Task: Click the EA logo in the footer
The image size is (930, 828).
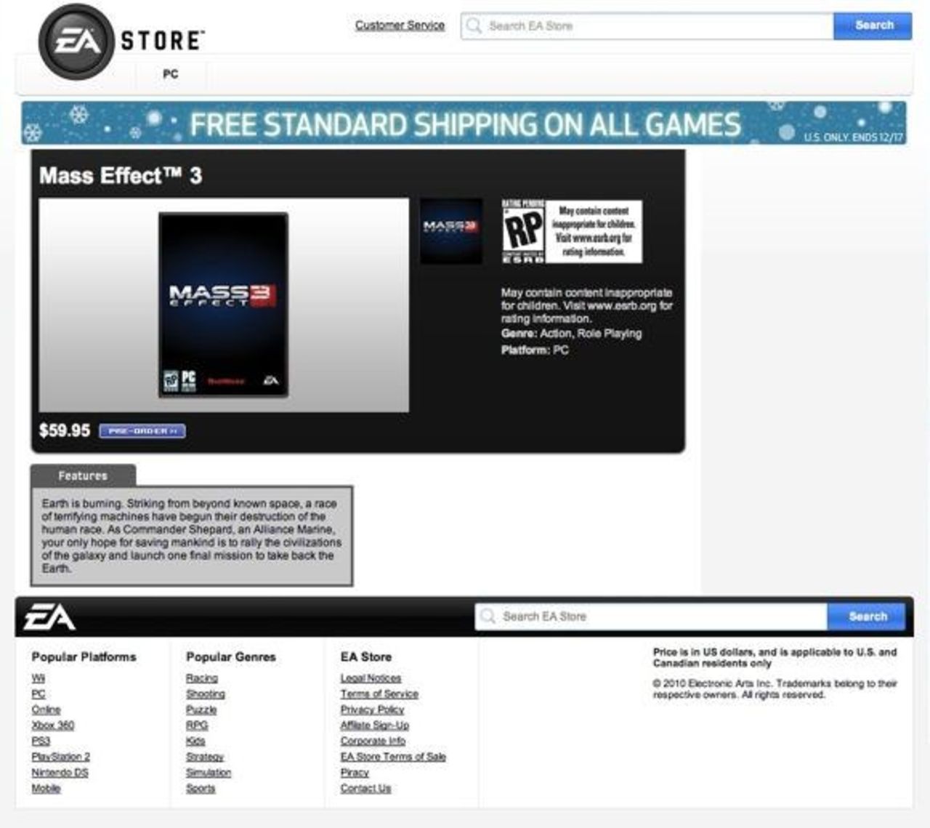Action: tap(49, 616)
